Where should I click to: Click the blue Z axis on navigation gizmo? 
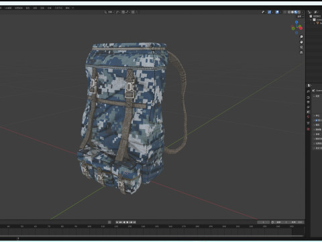click(x=297, y=22)
